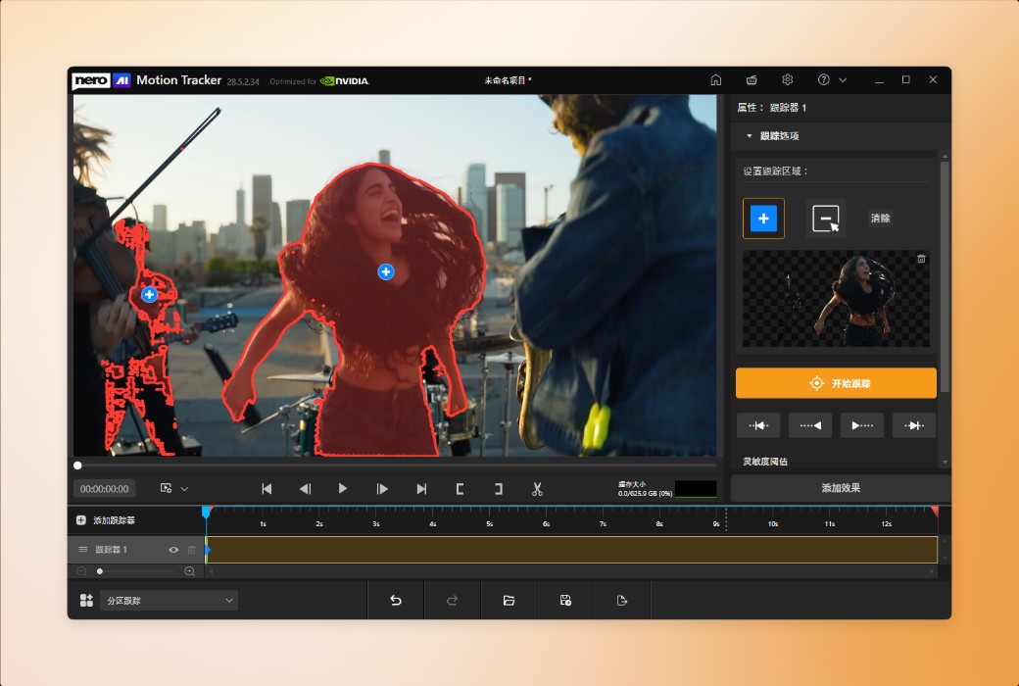Click the export file icon
This screenshot has height=686, width=1019.
tap(621, 600)
